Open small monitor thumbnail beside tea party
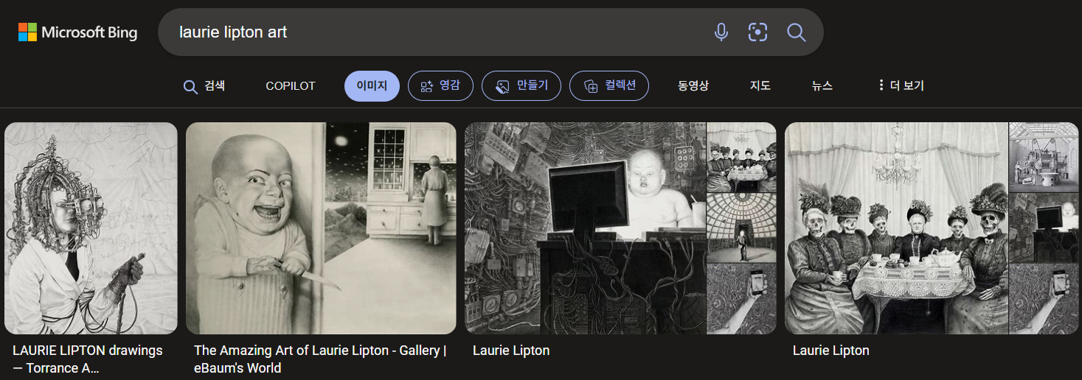 click(1044, 228)
